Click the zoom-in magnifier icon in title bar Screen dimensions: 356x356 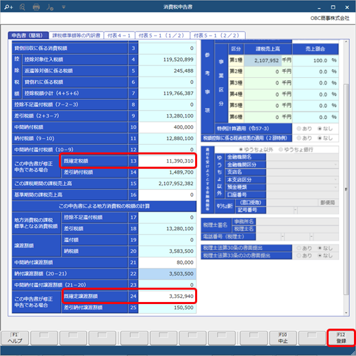point(9,7)
